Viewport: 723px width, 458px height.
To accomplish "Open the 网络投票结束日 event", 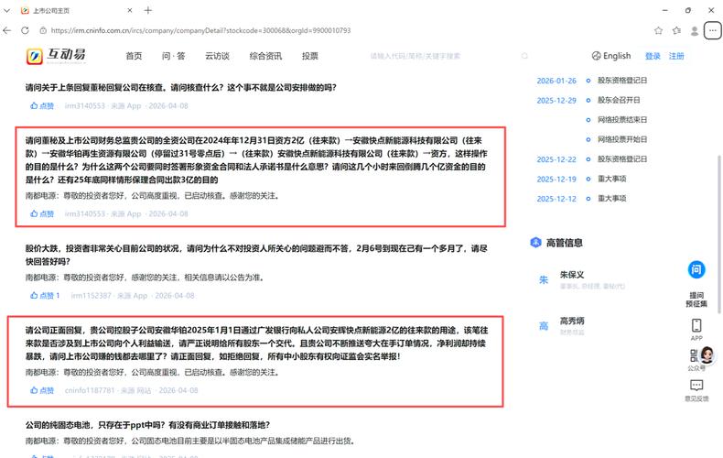I will click(622, 120).
